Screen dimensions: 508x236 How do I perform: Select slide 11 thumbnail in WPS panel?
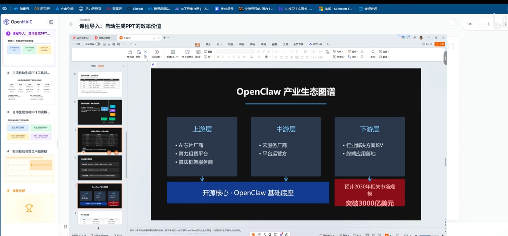(x=100, y=168)
